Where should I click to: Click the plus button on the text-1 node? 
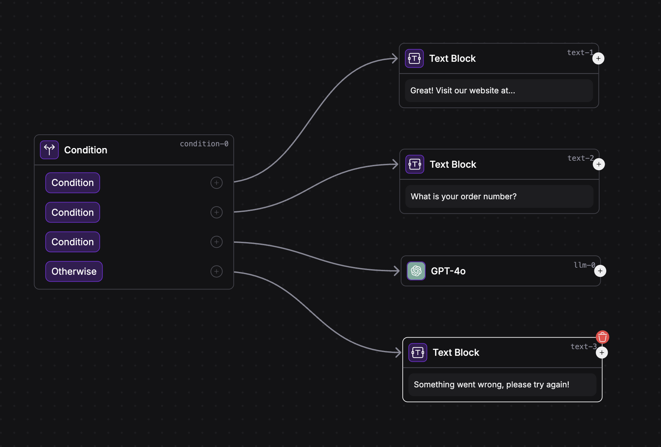pos(598,58)
